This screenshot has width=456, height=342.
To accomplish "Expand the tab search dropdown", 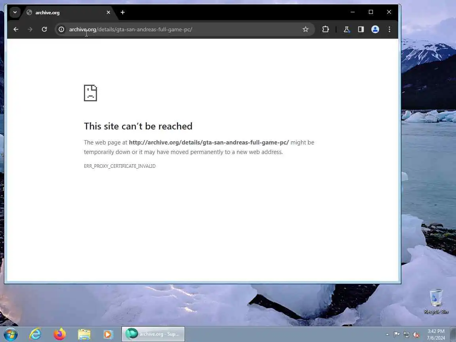I will click(x=15, y=12).
